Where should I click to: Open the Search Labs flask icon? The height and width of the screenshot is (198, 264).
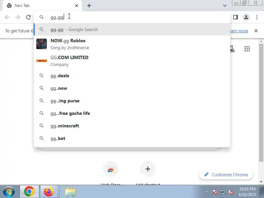(x=232, y=49)
